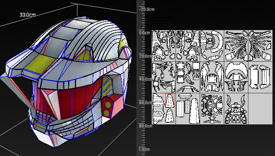The width and height of the screenshot is (275, 156).
Task: Select the tall tapered white part on the third-row page
Action: 194,111
